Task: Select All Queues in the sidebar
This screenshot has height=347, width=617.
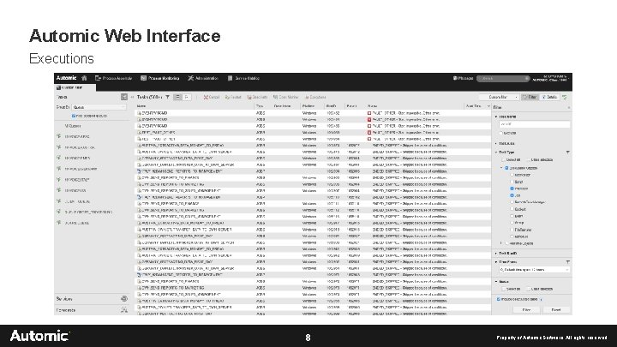Action: (73, 126)
